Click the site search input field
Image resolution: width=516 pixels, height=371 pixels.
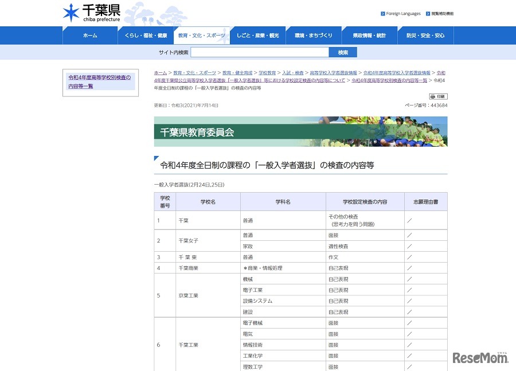click(259, 52)
